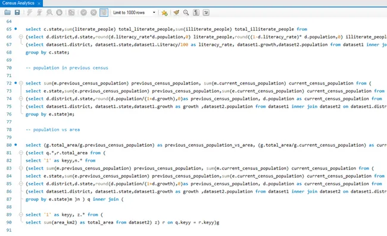Click "previous_census_population_vs_area" on line 80
This screenshot has width=387, height=236.
click(x=209, y=145)
